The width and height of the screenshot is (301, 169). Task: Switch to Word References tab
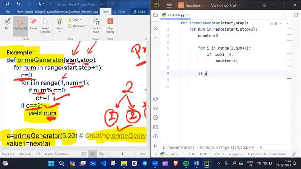pos(62,12)
